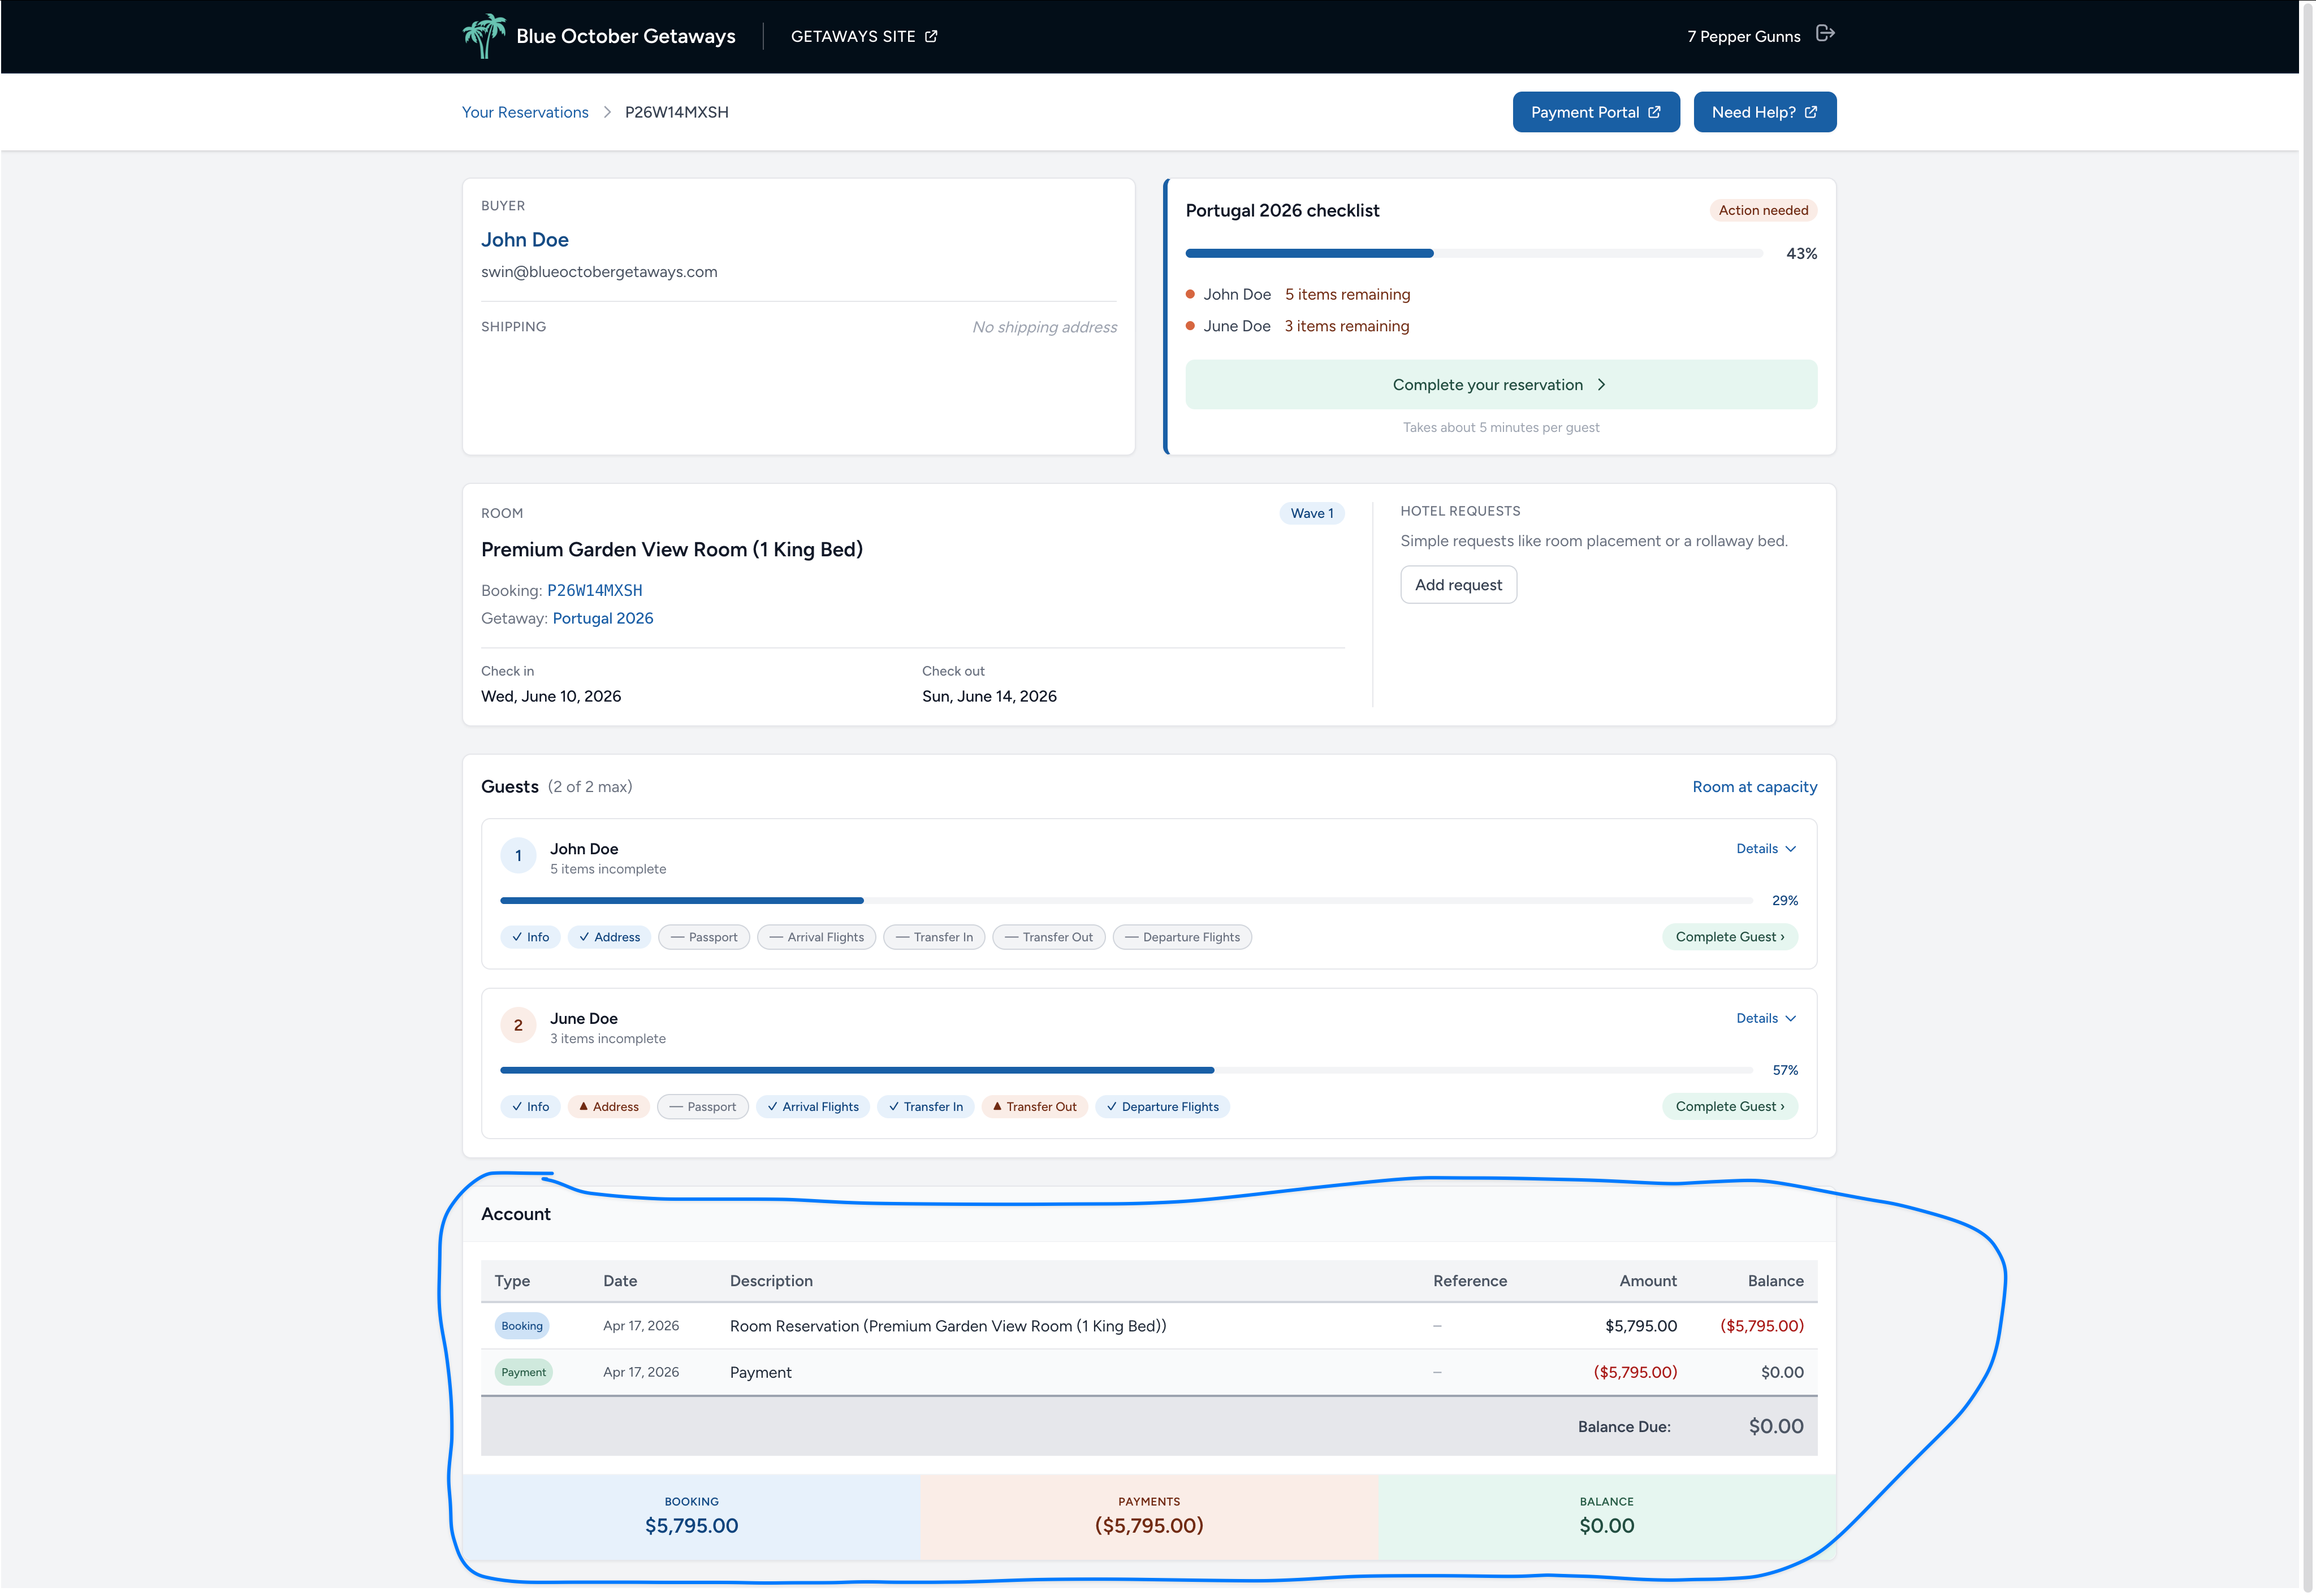The height and width of the screenshot is (1596, 2316).
Task: Click John Doe's 29% progress bar
Action: pos(1127,901)
